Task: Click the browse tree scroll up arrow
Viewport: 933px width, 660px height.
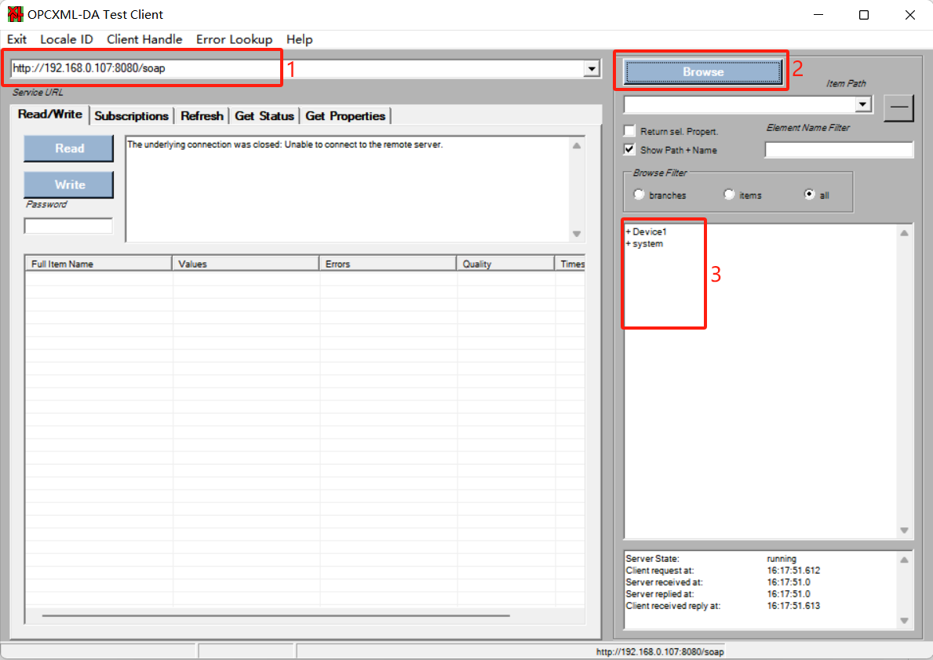Action: point(905,233)
